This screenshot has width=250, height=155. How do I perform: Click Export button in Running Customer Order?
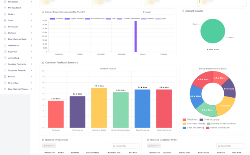(154, 145)
